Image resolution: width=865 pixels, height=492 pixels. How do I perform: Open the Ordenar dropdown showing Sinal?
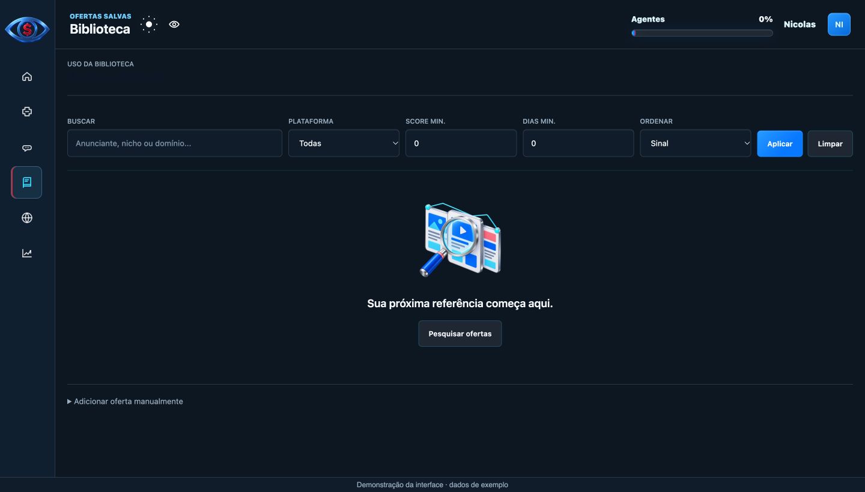pos(695,143)
